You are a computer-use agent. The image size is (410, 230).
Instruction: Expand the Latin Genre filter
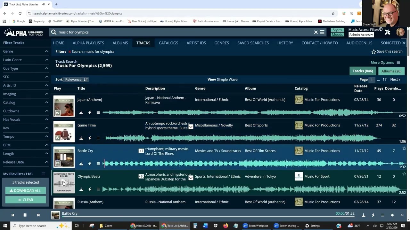26,60
